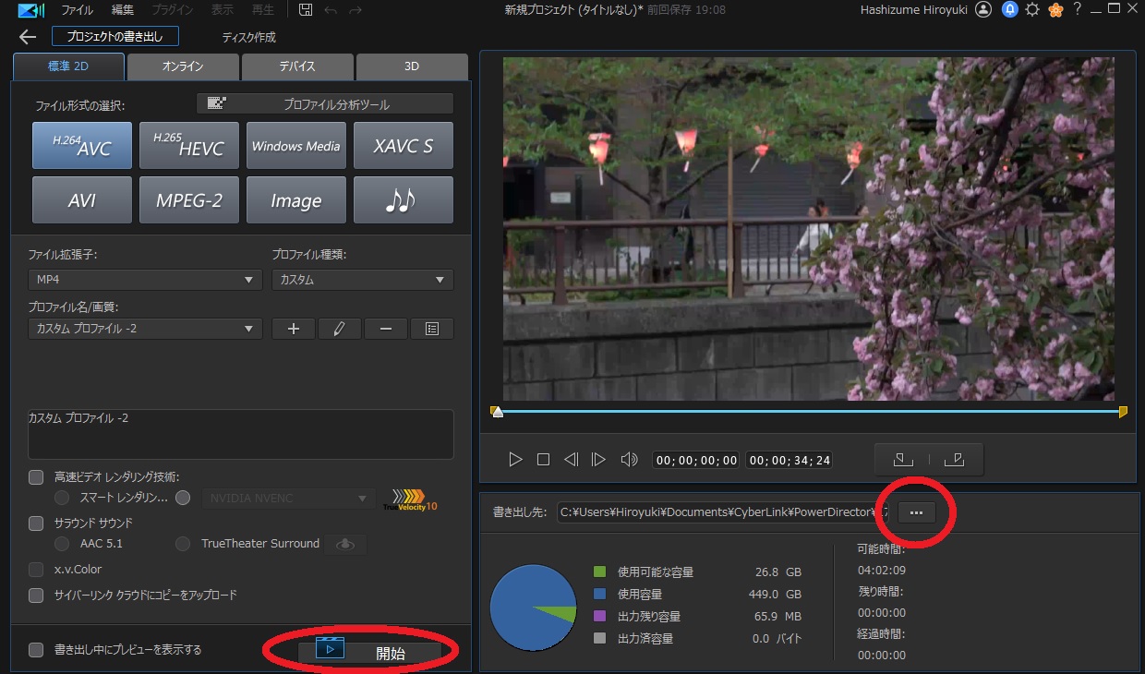Set the mark-in point button
The width and height of the screenshot is (1145, 674).
903,459
